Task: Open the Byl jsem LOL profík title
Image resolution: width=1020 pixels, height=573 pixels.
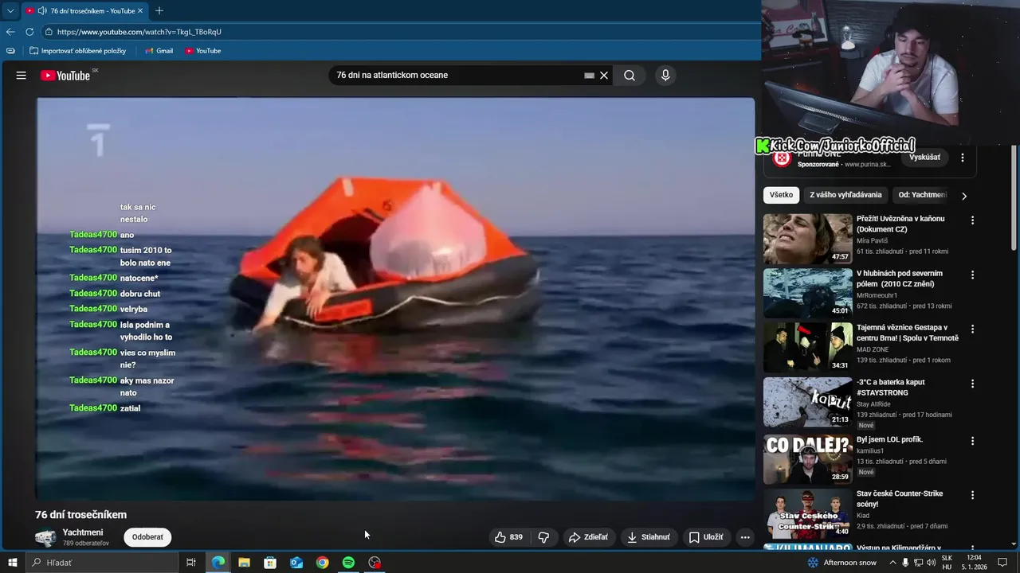Action: [889, 439]
